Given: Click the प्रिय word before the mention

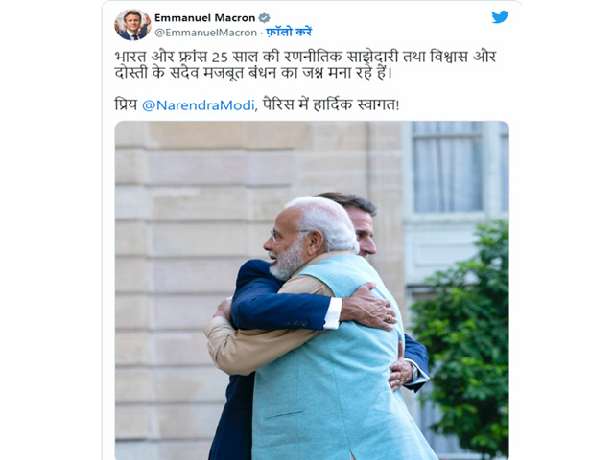Looking at the screenshot, I should [126, 104].
